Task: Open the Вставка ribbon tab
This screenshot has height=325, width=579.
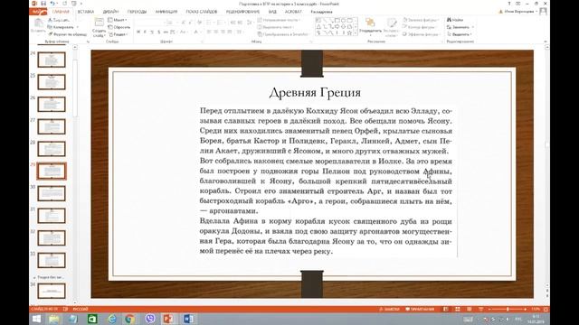Action: (86, 12)
